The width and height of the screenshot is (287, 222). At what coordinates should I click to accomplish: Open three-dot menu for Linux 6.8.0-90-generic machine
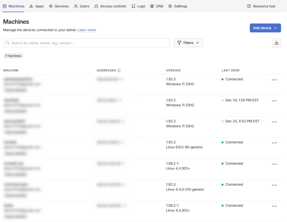point(274,143)
